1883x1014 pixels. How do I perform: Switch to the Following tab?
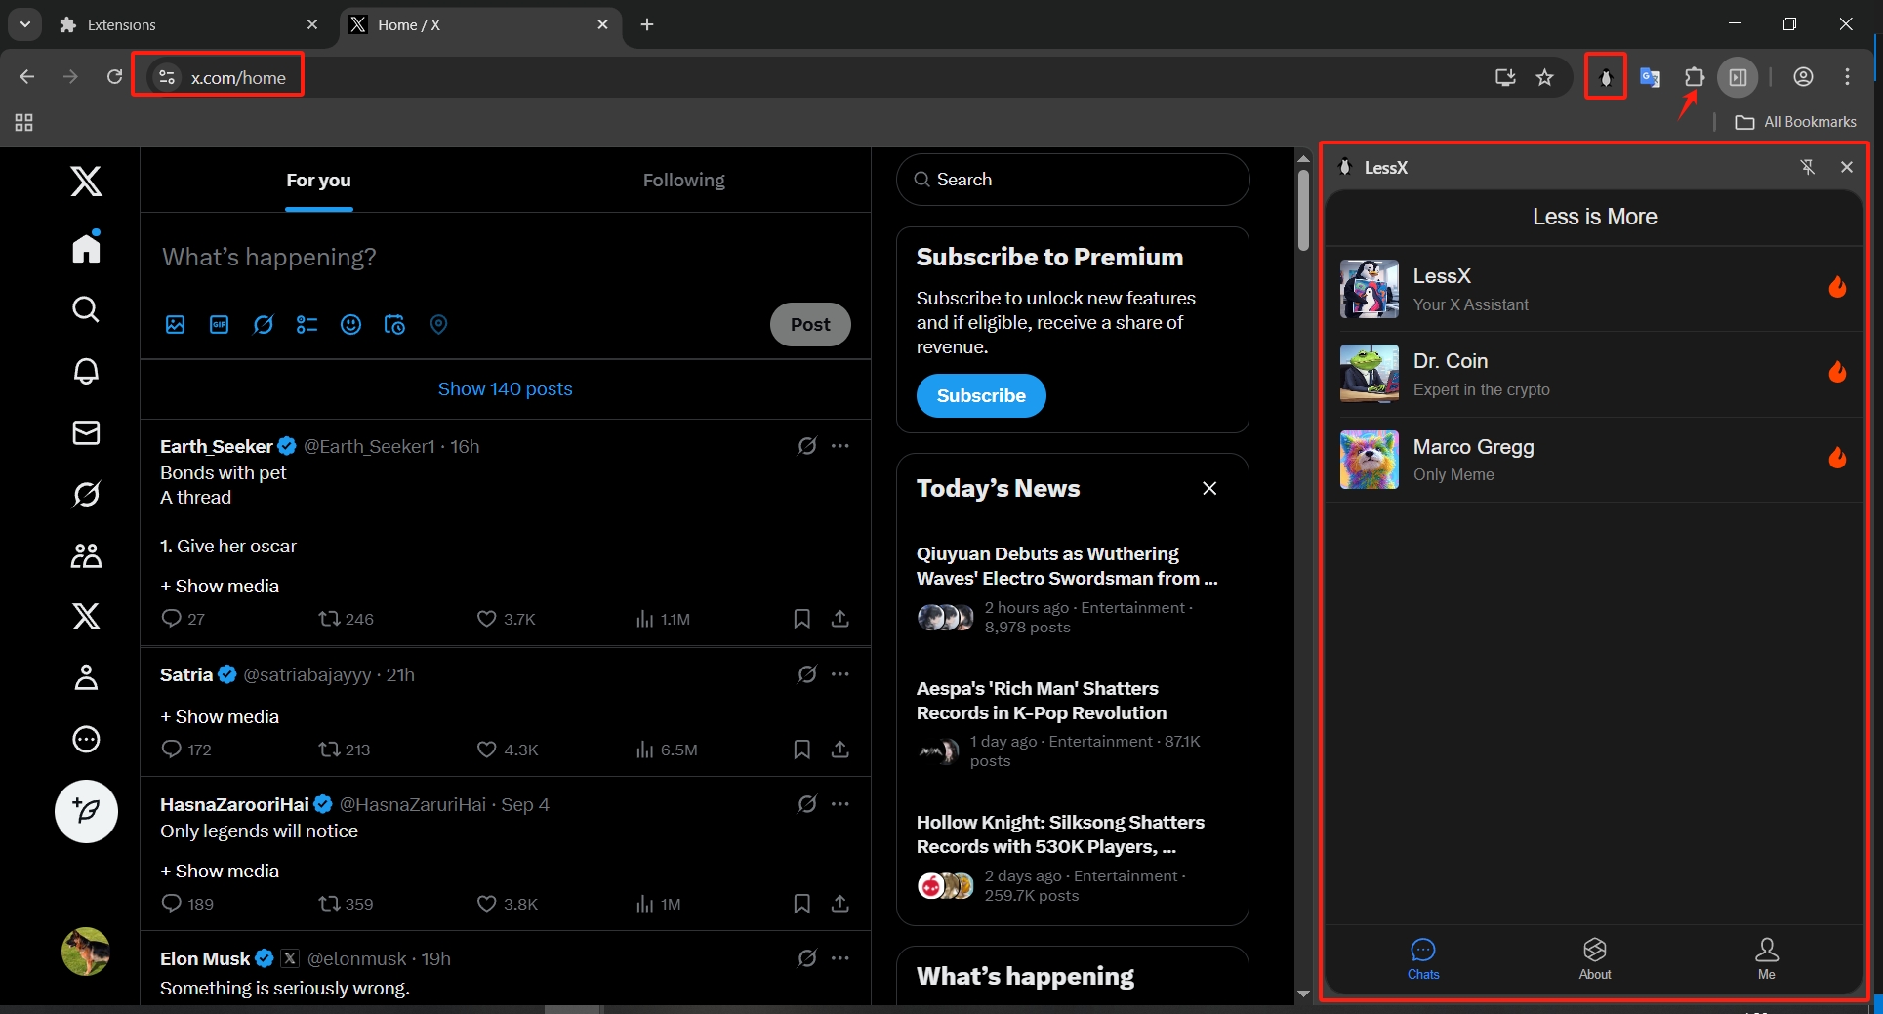click(x=683, y=180)
